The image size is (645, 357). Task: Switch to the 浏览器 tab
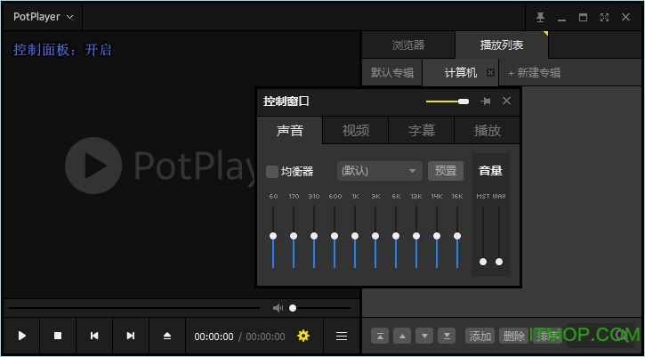[x=408, y=45]
